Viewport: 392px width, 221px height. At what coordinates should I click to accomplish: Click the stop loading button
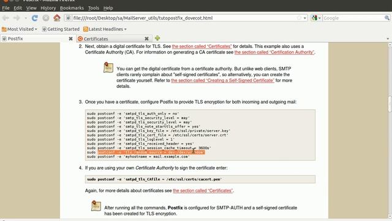click(46, 18)
